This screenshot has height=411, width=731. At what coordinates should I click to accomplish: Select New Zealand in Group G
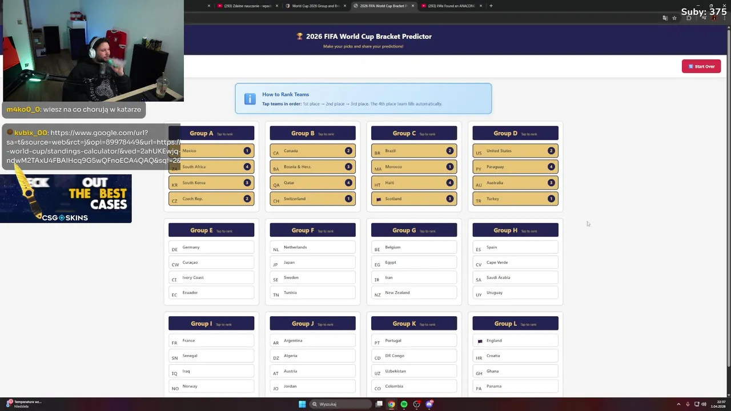pyautogui.click(x=414, y=293)
